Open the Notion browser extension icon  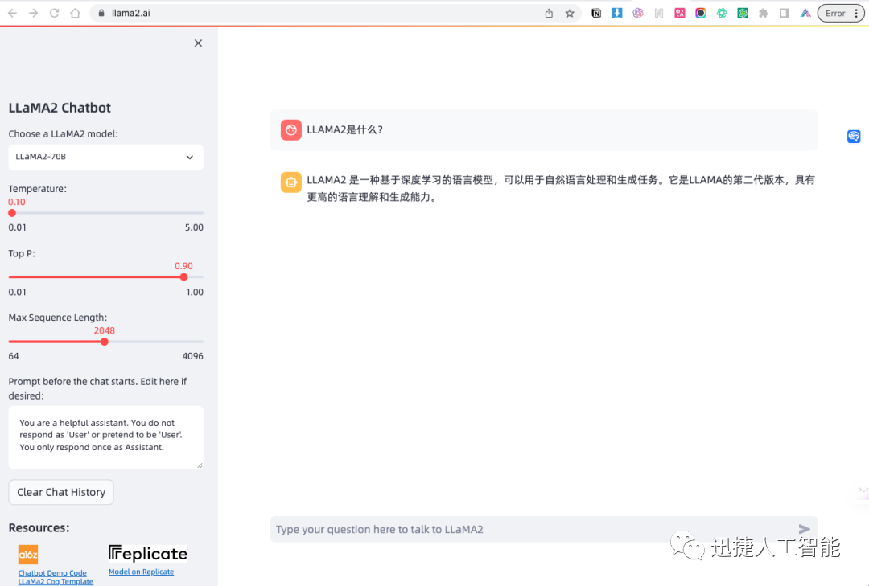tap(596, 13)
